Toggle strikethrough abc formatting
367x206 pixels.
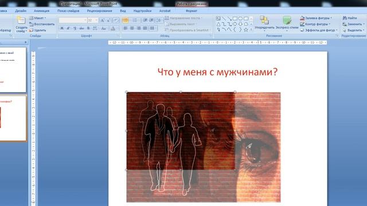click(81, 28)
